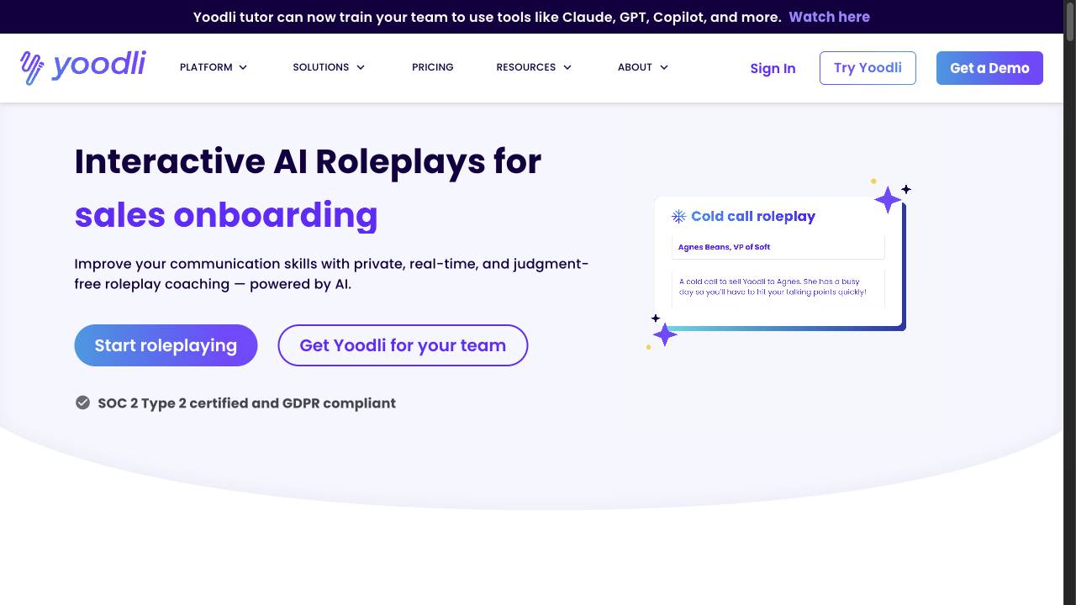The image size is (1076, 605).
Task: Click the 'A cold call to sell Yoodli' description
Action: click(773, 287)
